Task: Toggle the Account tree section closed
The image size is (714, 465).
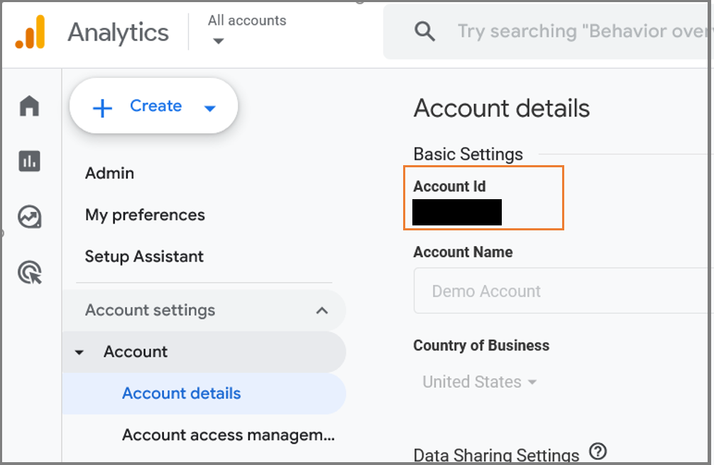Action: (79, 352)
